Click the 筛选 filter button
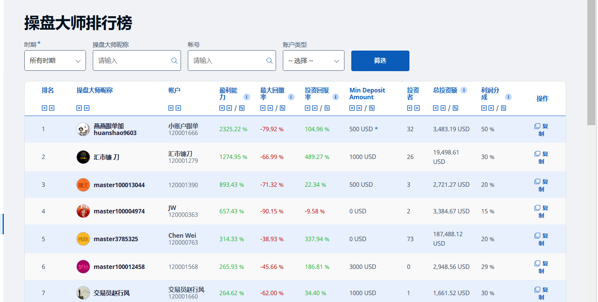Screen dimensions: 598x302 pos(380,60)
